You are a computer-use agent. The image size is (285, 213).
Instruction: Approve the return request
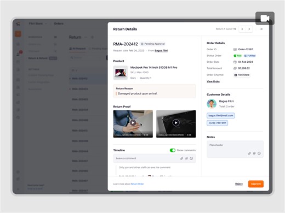click(256, 184)
